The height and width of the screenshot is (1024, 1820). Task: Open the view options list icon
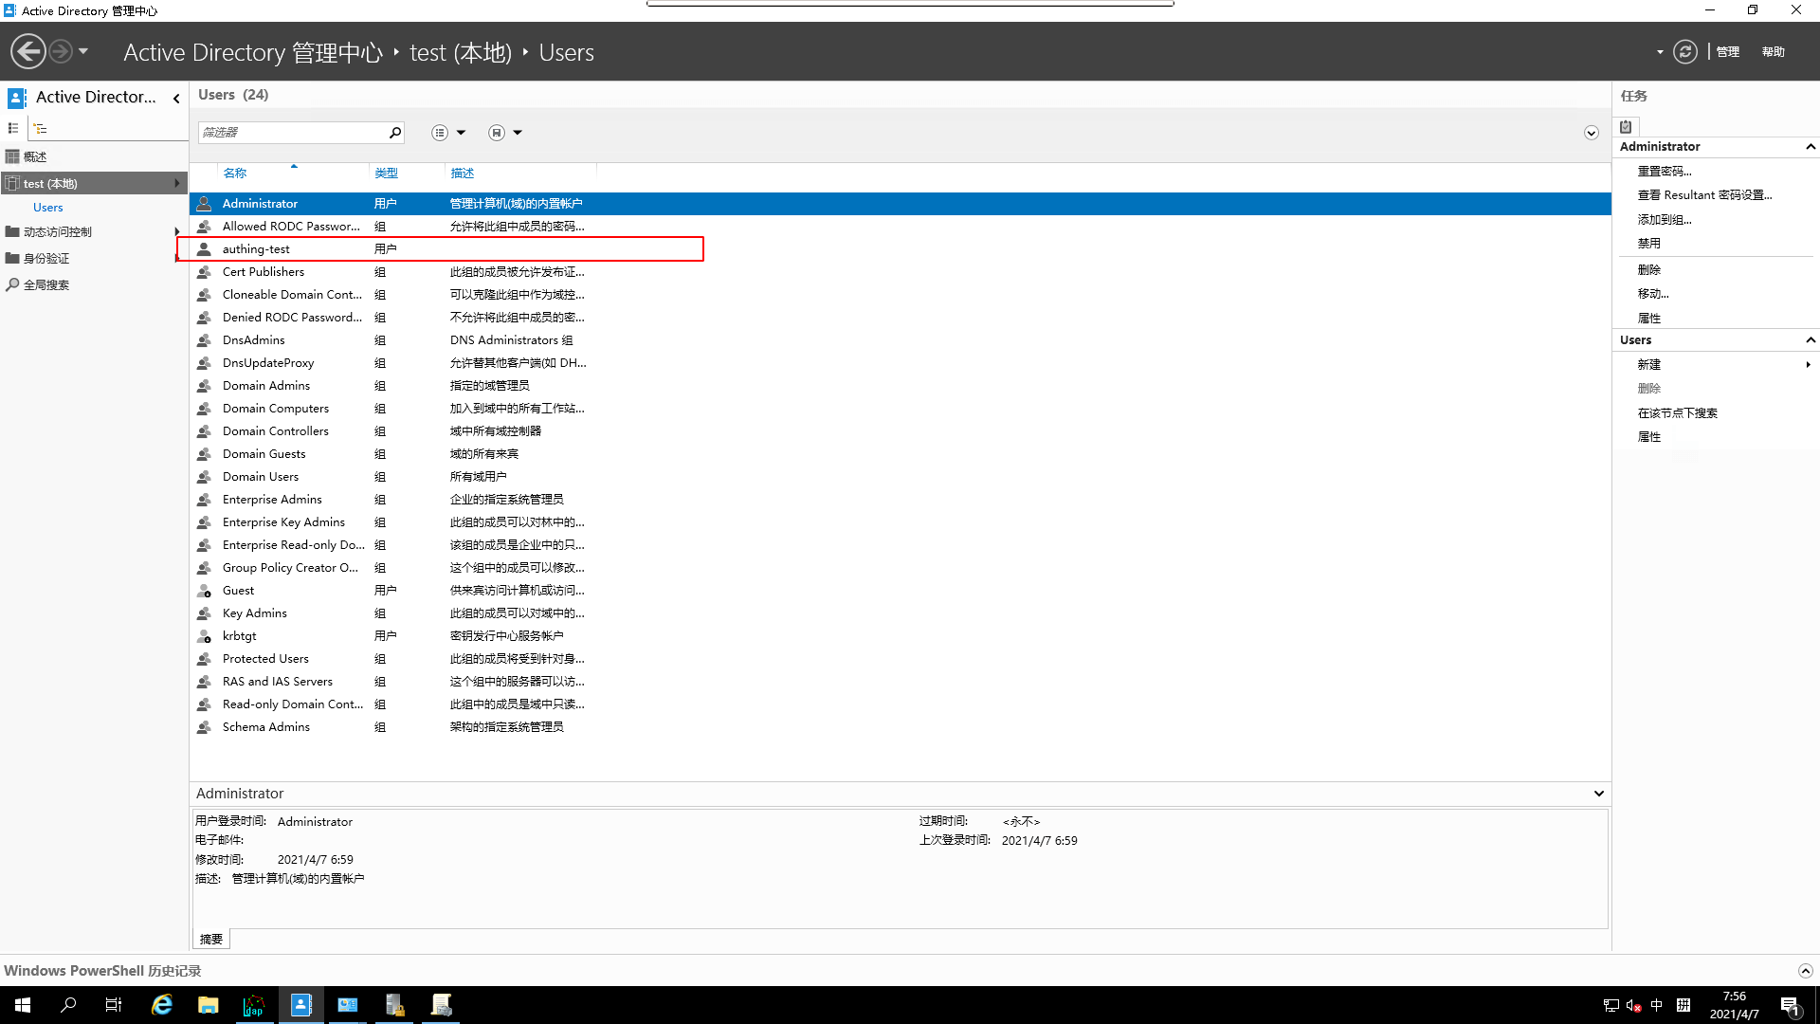click(440, 133)
